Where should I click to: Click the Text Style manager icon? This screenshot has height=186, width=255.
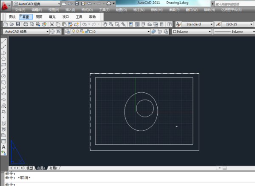coord(178,24)
